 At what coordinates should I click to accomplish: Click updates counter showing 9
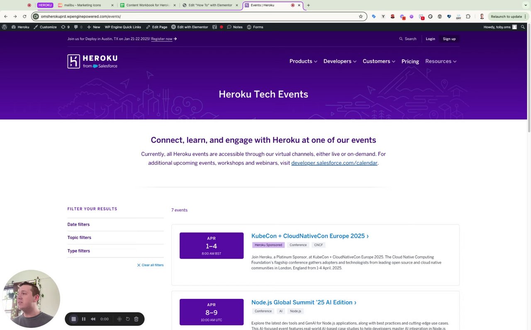(65, 27)
